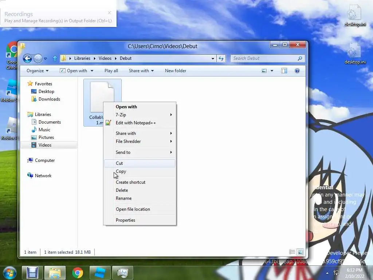Select the Videos library
Screen dimensions: 373x280
pos(49,145)
